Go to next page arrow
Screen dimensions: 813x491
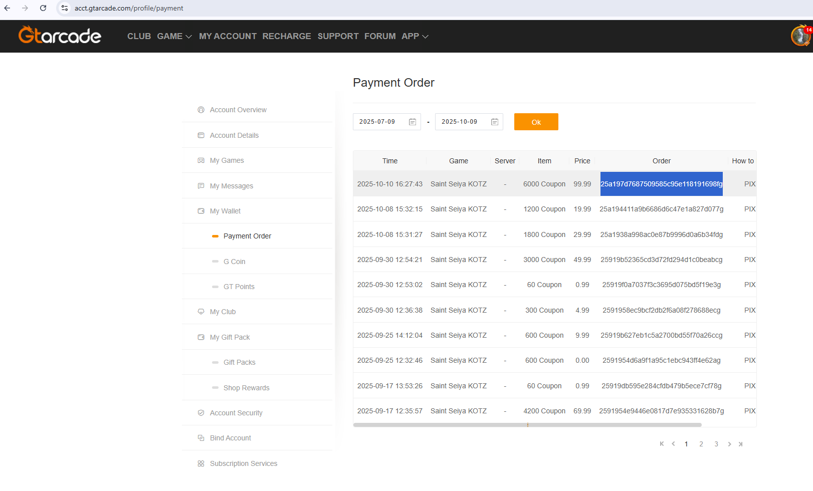pos(729,444)
